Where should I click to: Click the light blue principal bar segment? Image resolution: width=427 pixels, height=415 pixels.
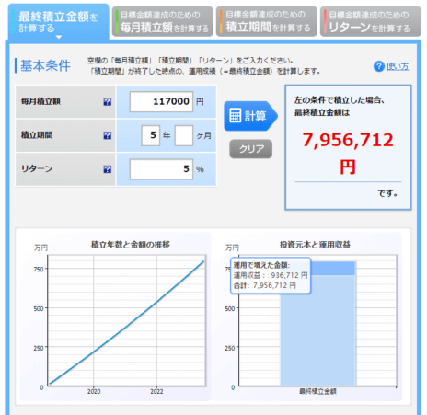[317, 330]
